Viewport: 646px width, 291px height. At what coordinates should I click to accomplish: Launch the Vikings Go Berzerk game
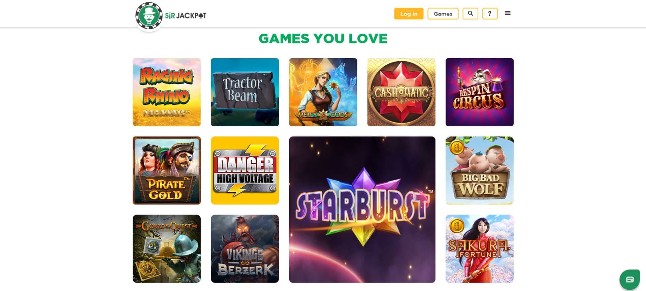pyautogui.click(x=245, y=249)
